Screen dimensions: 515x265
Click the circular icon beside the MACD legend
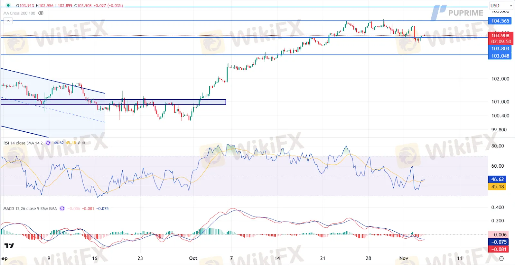click(62, 208)
